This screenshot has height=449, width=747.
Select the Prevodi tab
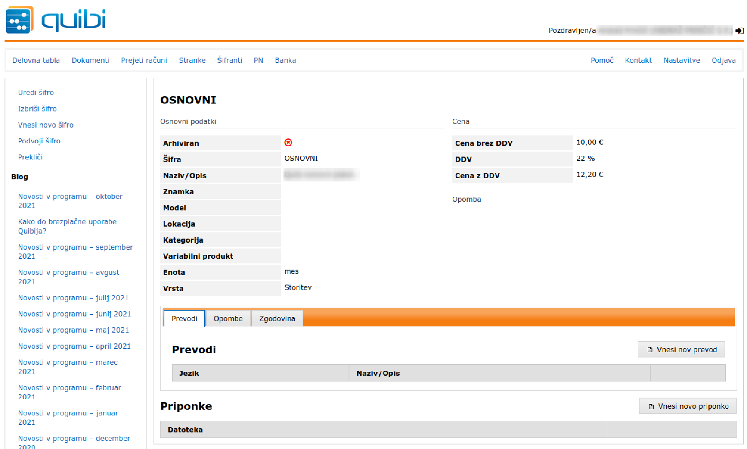tap(184, 319)
